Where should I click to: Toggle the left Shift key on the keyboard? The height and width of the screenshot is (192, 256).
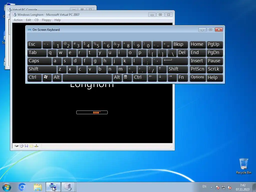tap(42, 69)
